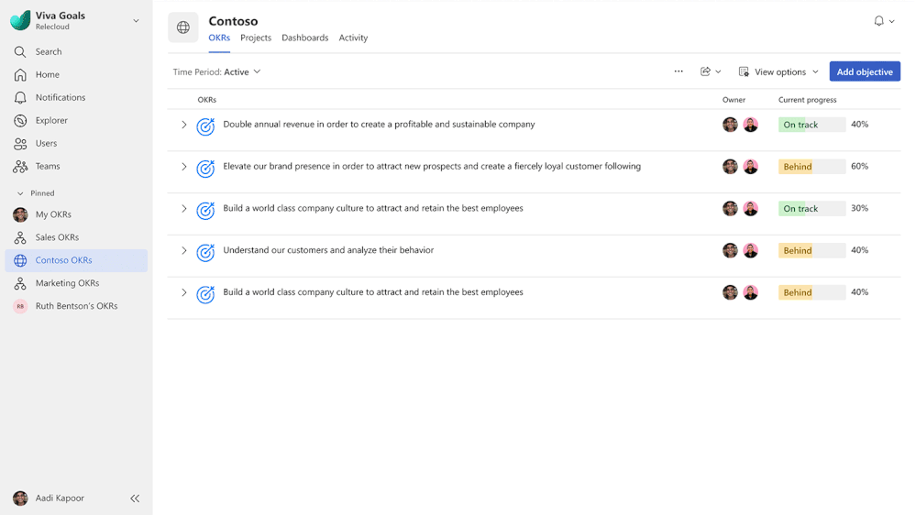Click the share icon in the toolbar
The image size is (916, 515).
(x=706, y=71)
